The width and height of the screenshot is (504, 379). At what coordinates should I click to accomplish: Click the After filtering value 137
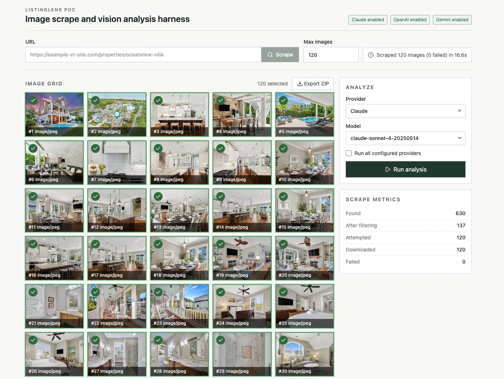[461, 225]
